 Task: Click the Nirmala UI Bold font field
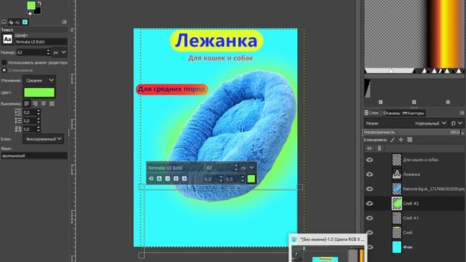[41, 42]
